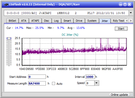Image resolution: width=135 pixels, height=98 pixels.
Task: Click the Min value 9.7%
Action: [61, 28]
